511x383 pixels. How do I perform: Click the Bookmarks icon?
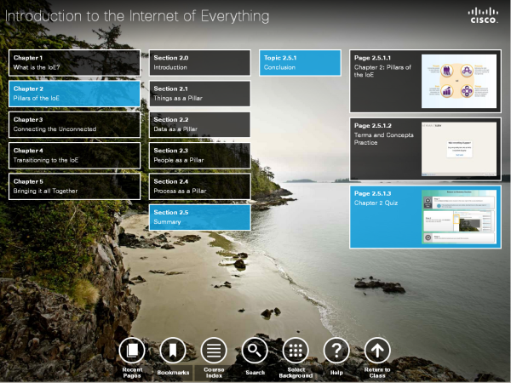[173, 350]
